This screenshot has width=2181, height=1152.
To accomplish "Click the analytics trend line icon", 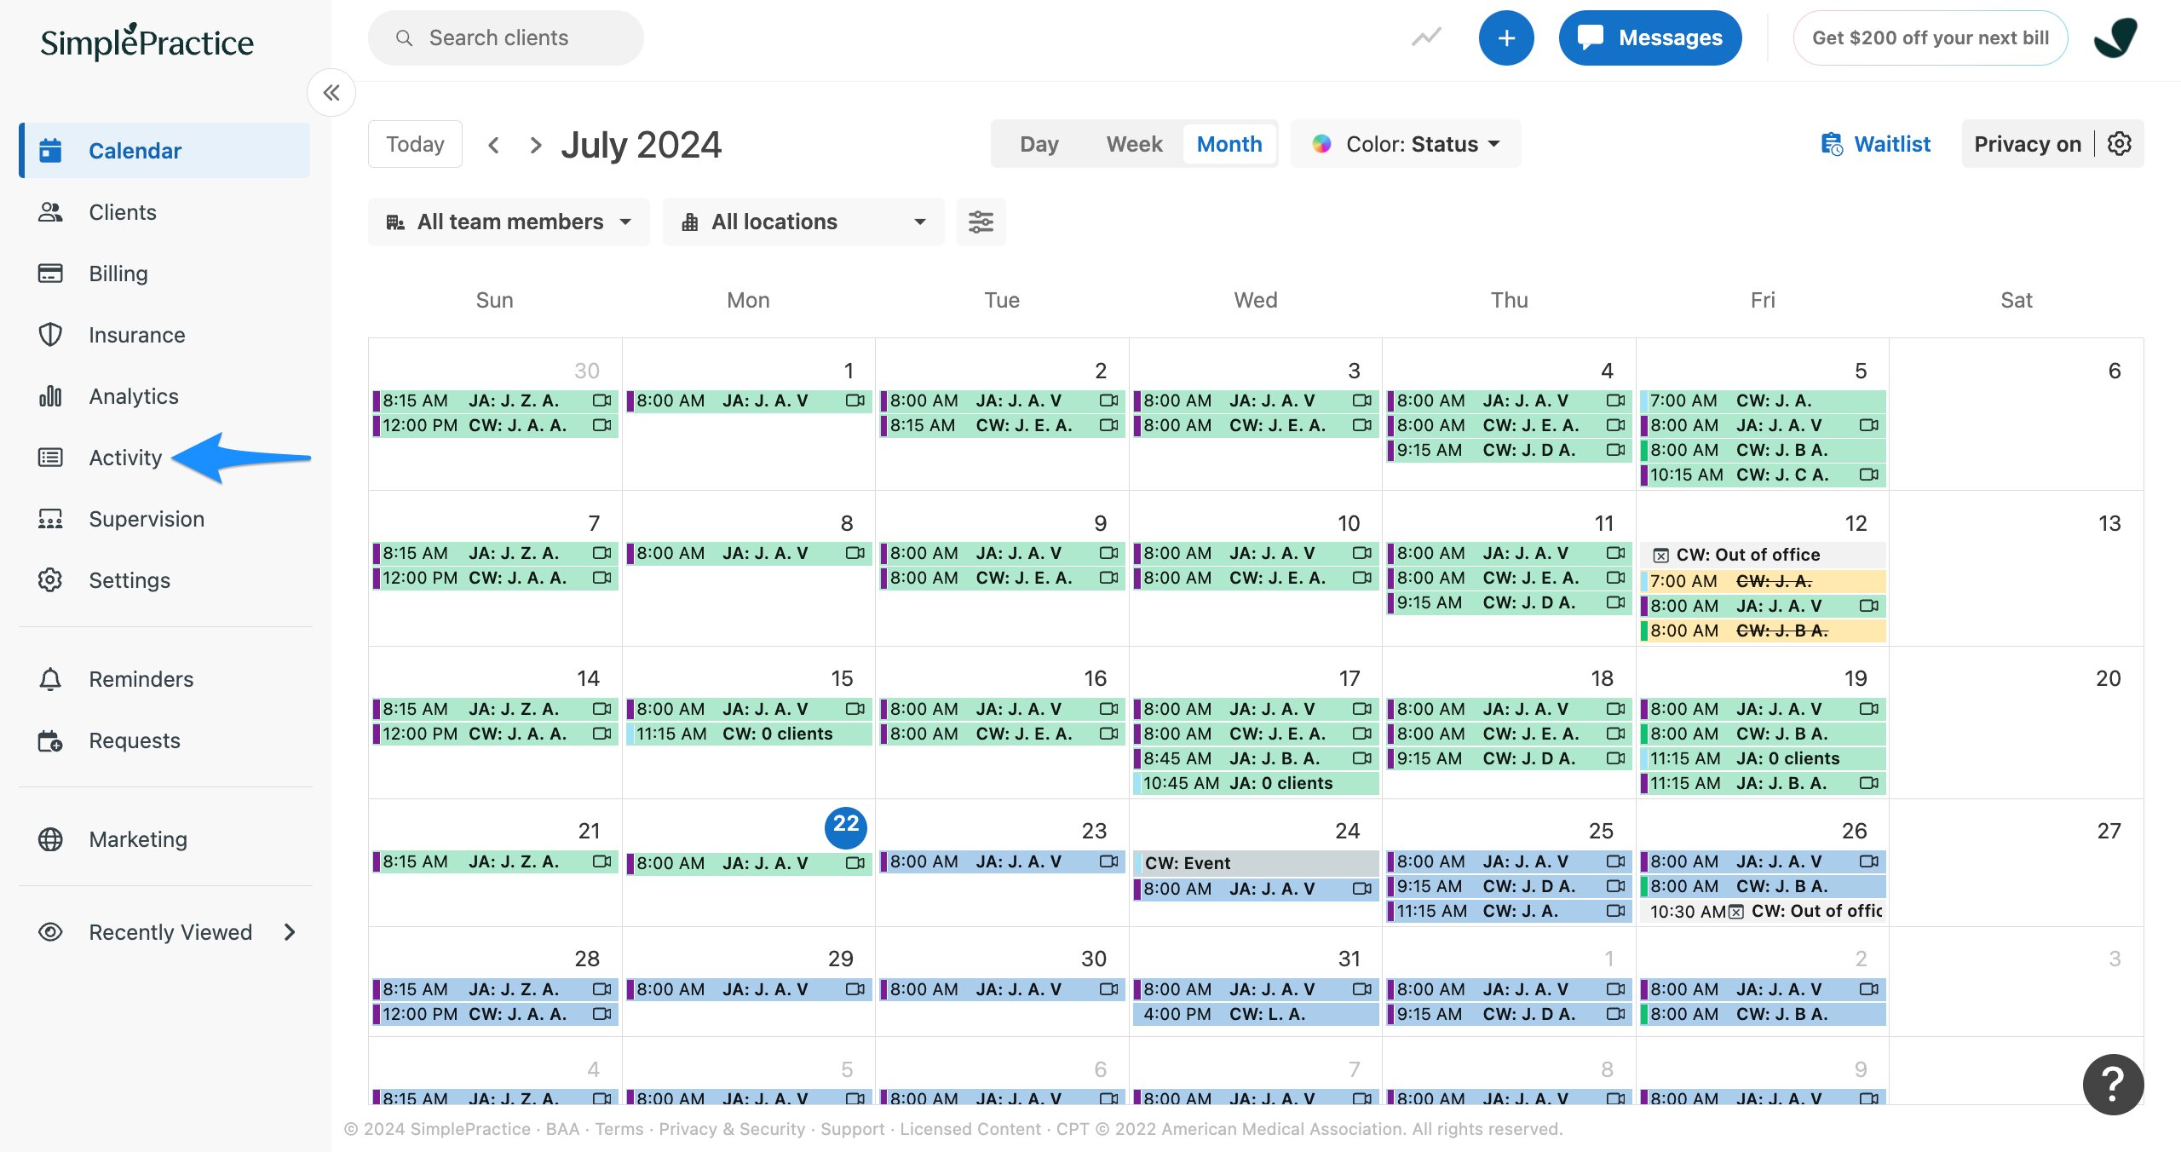I will coord(1426,38).
